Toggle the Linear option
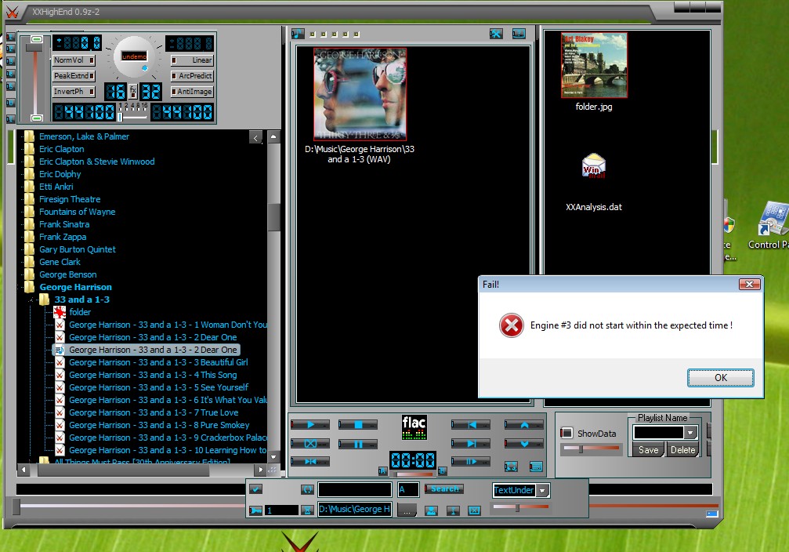Viewport: 789px width, 552px height. point(192,60)
